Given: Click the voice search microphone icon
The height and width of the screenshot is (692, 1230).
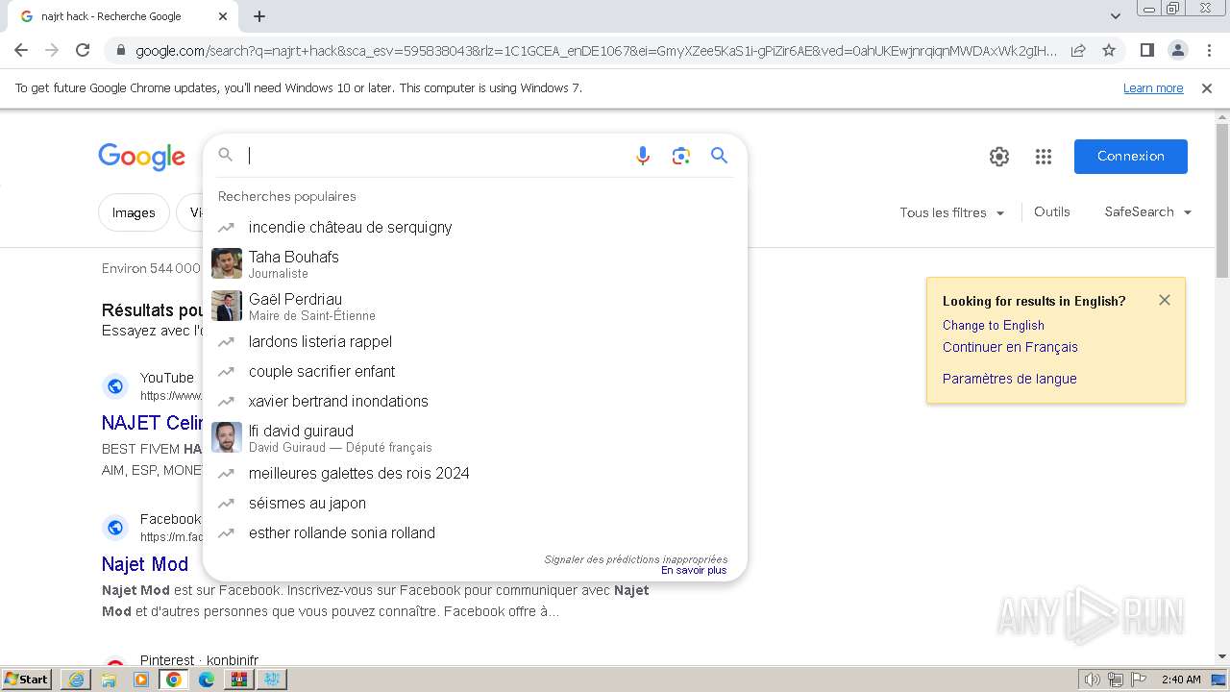Looking at the screenshot, I should pos(643,156).
